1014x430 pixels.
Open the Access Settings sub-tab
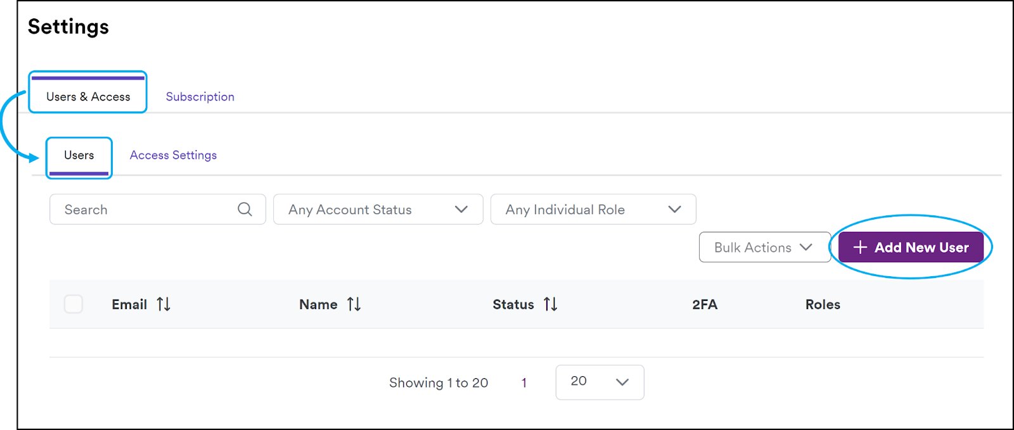click(x=173, y=155)
